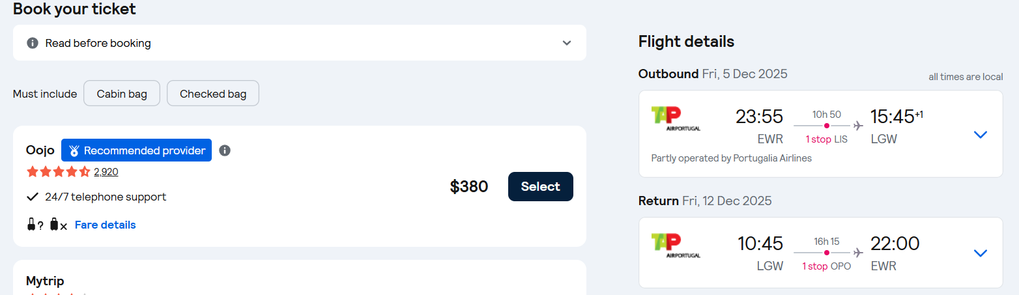Click the airplane icon on the outbound route line
1019x295 pixels.
point(858,125)
